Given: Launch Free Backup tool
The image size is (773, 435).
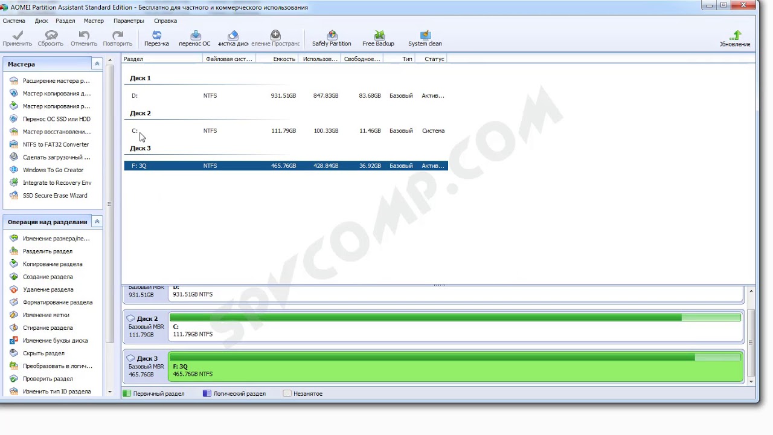Looking at the screenshot, I should pyautogui.click(x=379, y=38).
